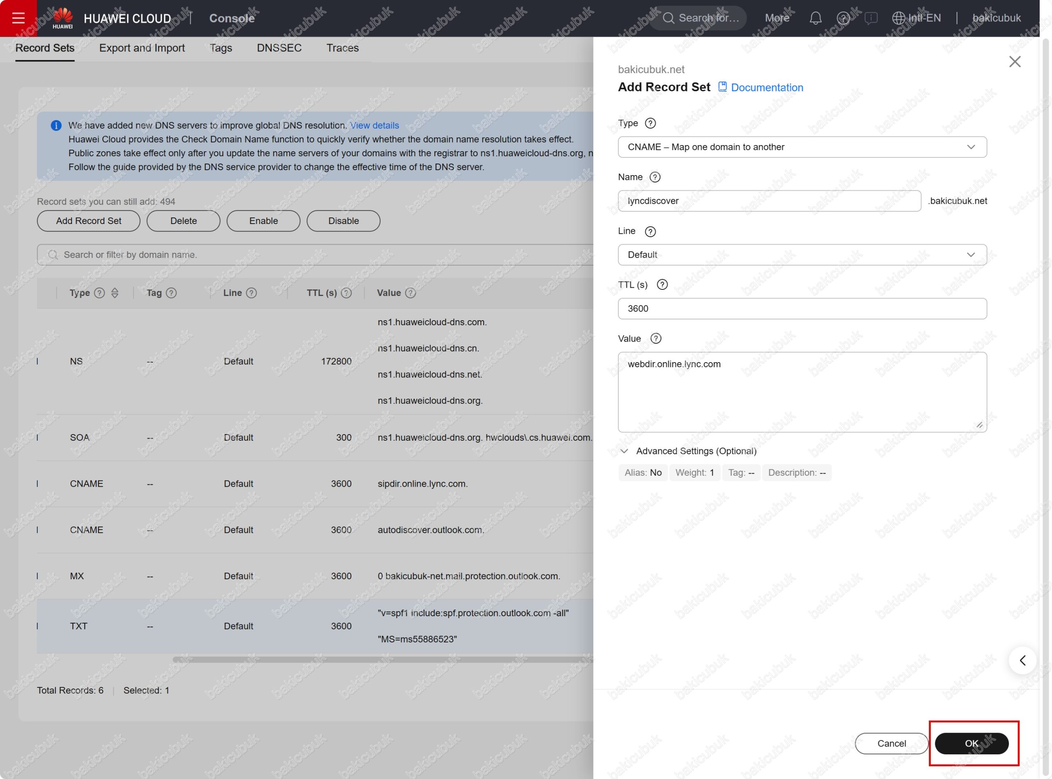
Task: Click the Name input field with lyncdiscover
Action: pyautogui.click(x=769, y=201)
